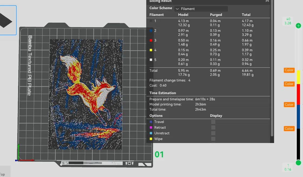Screen dimensions: 303x177
Task: Select the plate thumbnail in the top-left corner
Action: (8, 20)
